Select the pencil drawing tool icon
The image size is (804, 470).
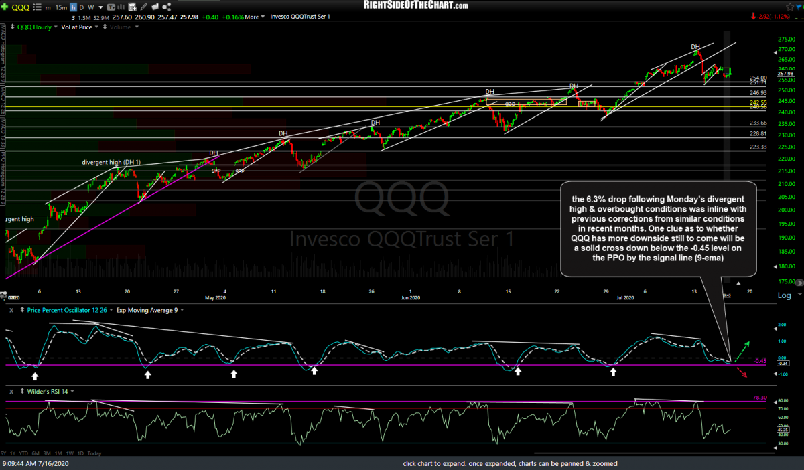(143, 6)
